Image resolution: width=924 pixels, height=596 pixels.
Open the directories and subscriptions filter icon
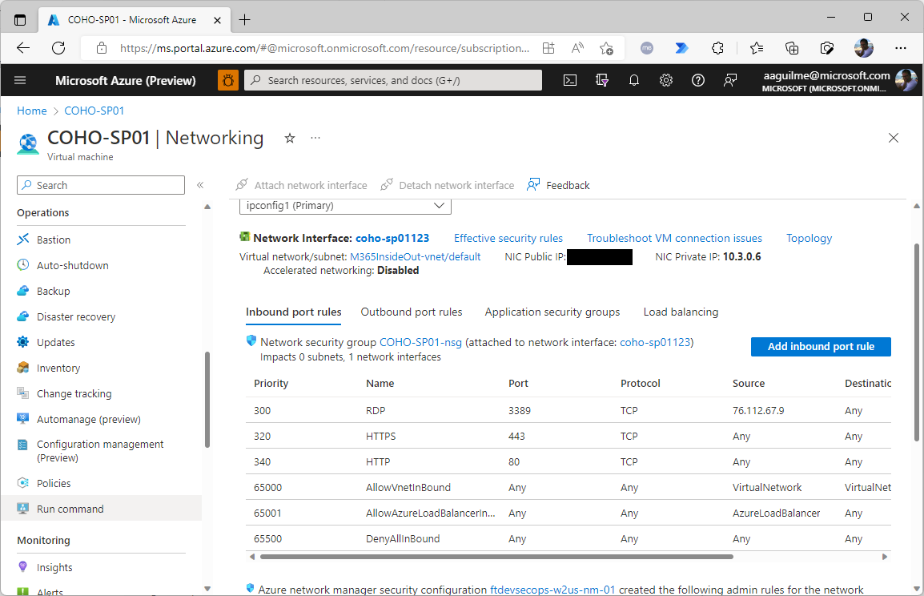[x=602, y=80]
